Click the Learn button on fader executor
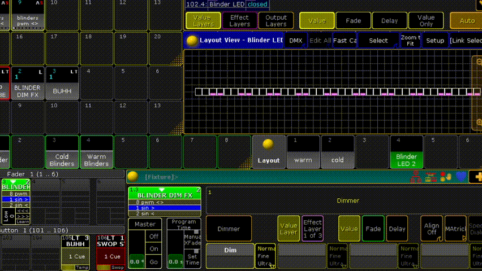Viewport: 482px width, 271px height. pyautogui.click(x=23, y=221)
